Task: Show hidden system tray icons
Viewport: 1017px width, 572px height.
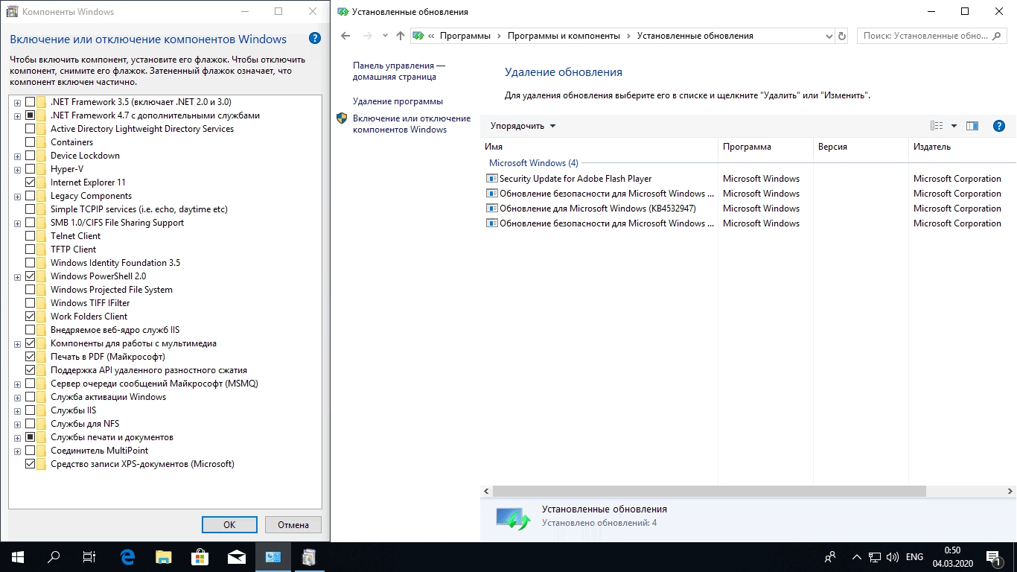Action: click(x=856, y=557)
